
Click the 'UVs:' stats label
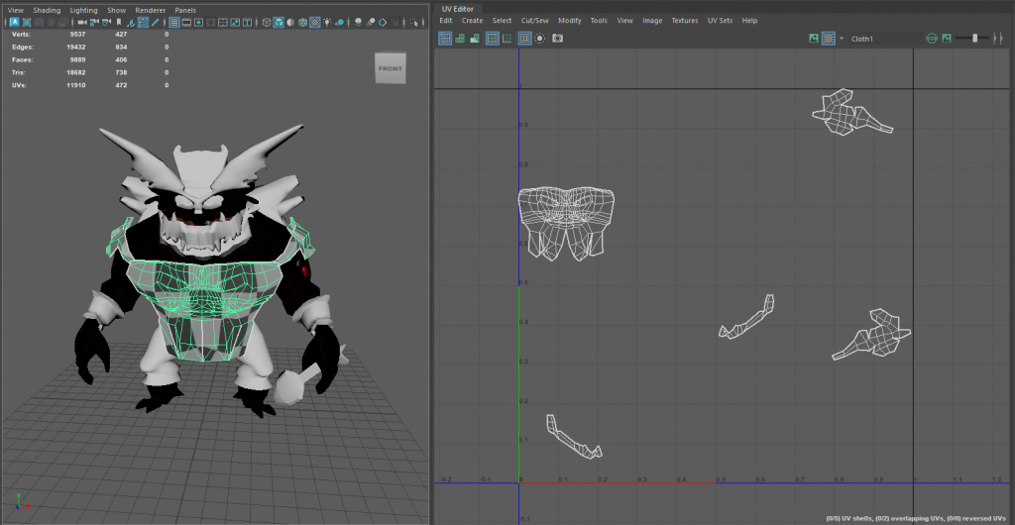(x=20, y=85)
